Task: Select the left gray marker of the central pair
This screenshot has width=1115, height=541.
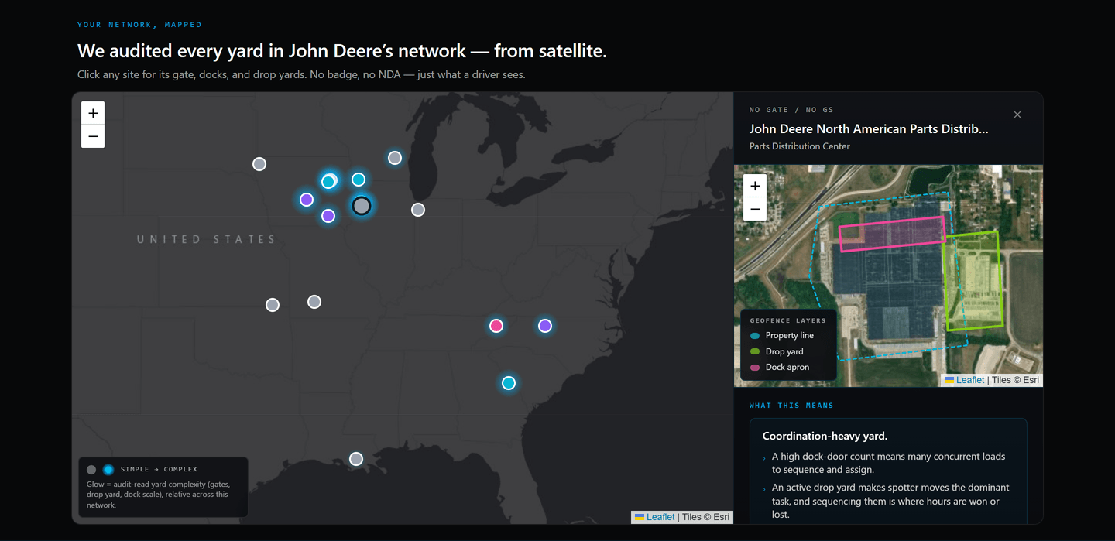Action: coord(273,305)
